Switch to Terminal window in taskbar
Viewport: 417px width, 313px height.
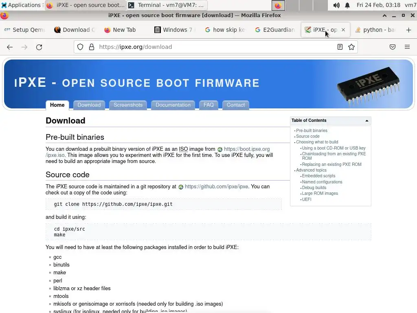[x=167, y=5]
